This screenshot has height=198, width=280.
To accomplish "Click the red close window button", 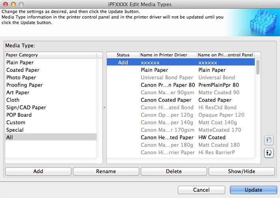I will tap(6, 4).
